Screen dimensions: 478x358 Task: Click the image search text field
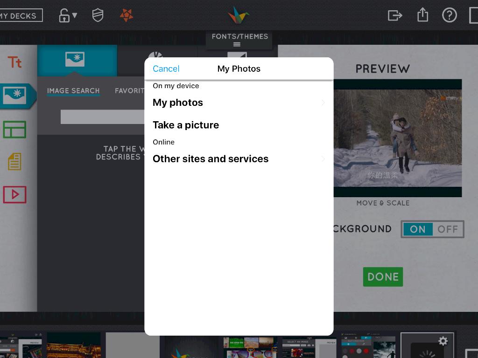[x=103, y=117]
